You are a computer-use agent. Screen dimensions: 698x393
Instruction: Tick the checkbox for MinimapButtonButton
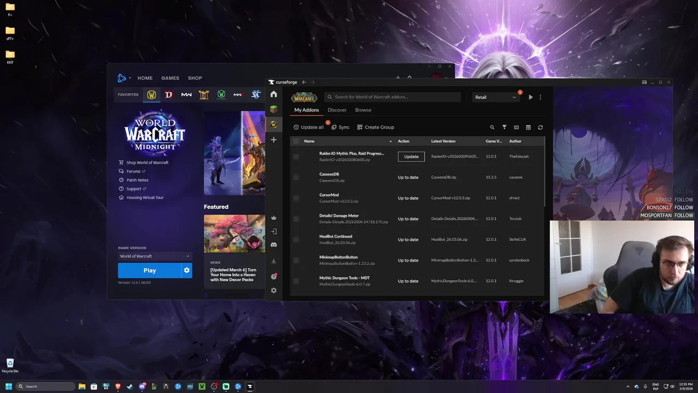pos(296,260)
